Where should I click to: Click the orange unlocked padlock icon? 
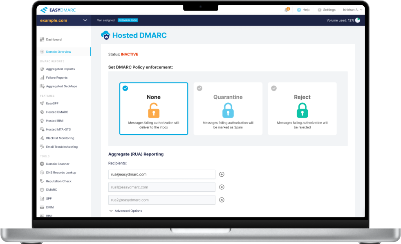point(154,110)
